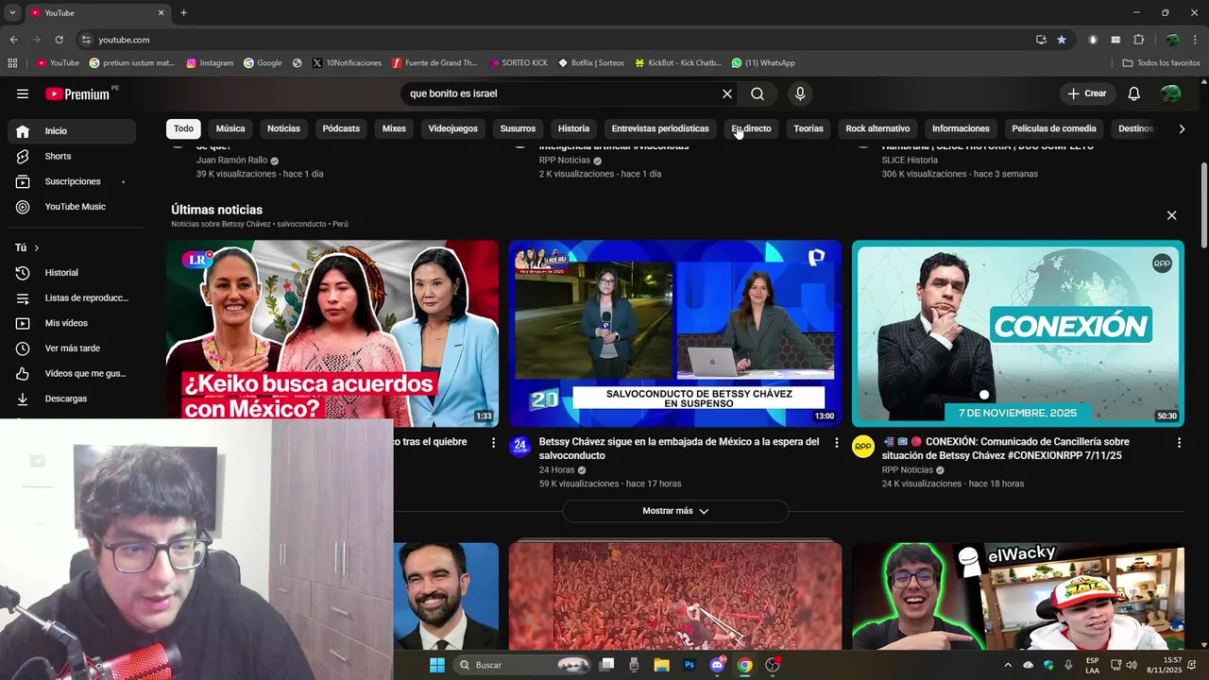Open Descargas in the sidebar

pos(72,399)
